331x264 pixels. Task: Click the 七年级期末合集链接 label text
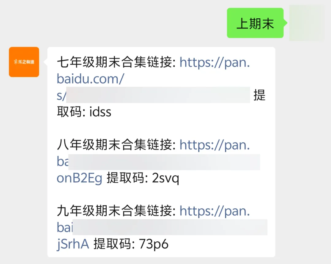tap(114, 62)
